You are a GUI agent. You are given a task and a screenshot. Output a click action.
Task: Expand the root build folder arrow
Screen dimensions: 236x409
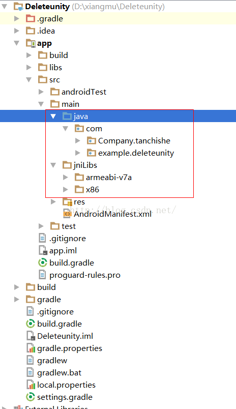17,287
